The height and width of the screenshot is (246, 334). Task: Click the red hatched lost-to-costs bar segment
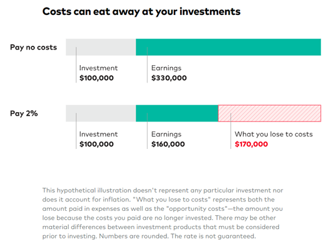270,113
